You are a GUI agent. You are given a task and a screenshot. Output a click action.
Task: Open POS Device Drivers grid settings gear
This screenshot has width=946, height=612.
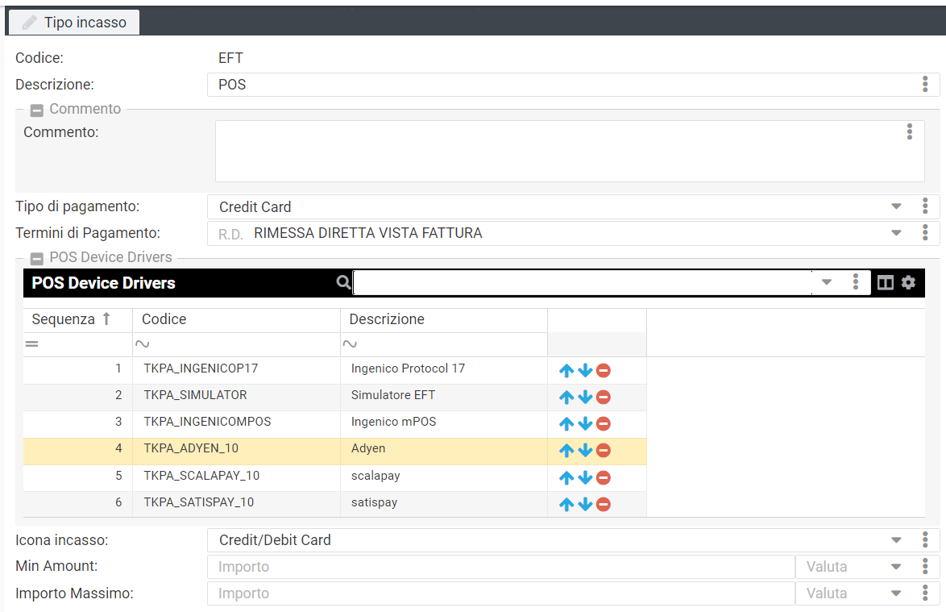(x=908, y=282)
